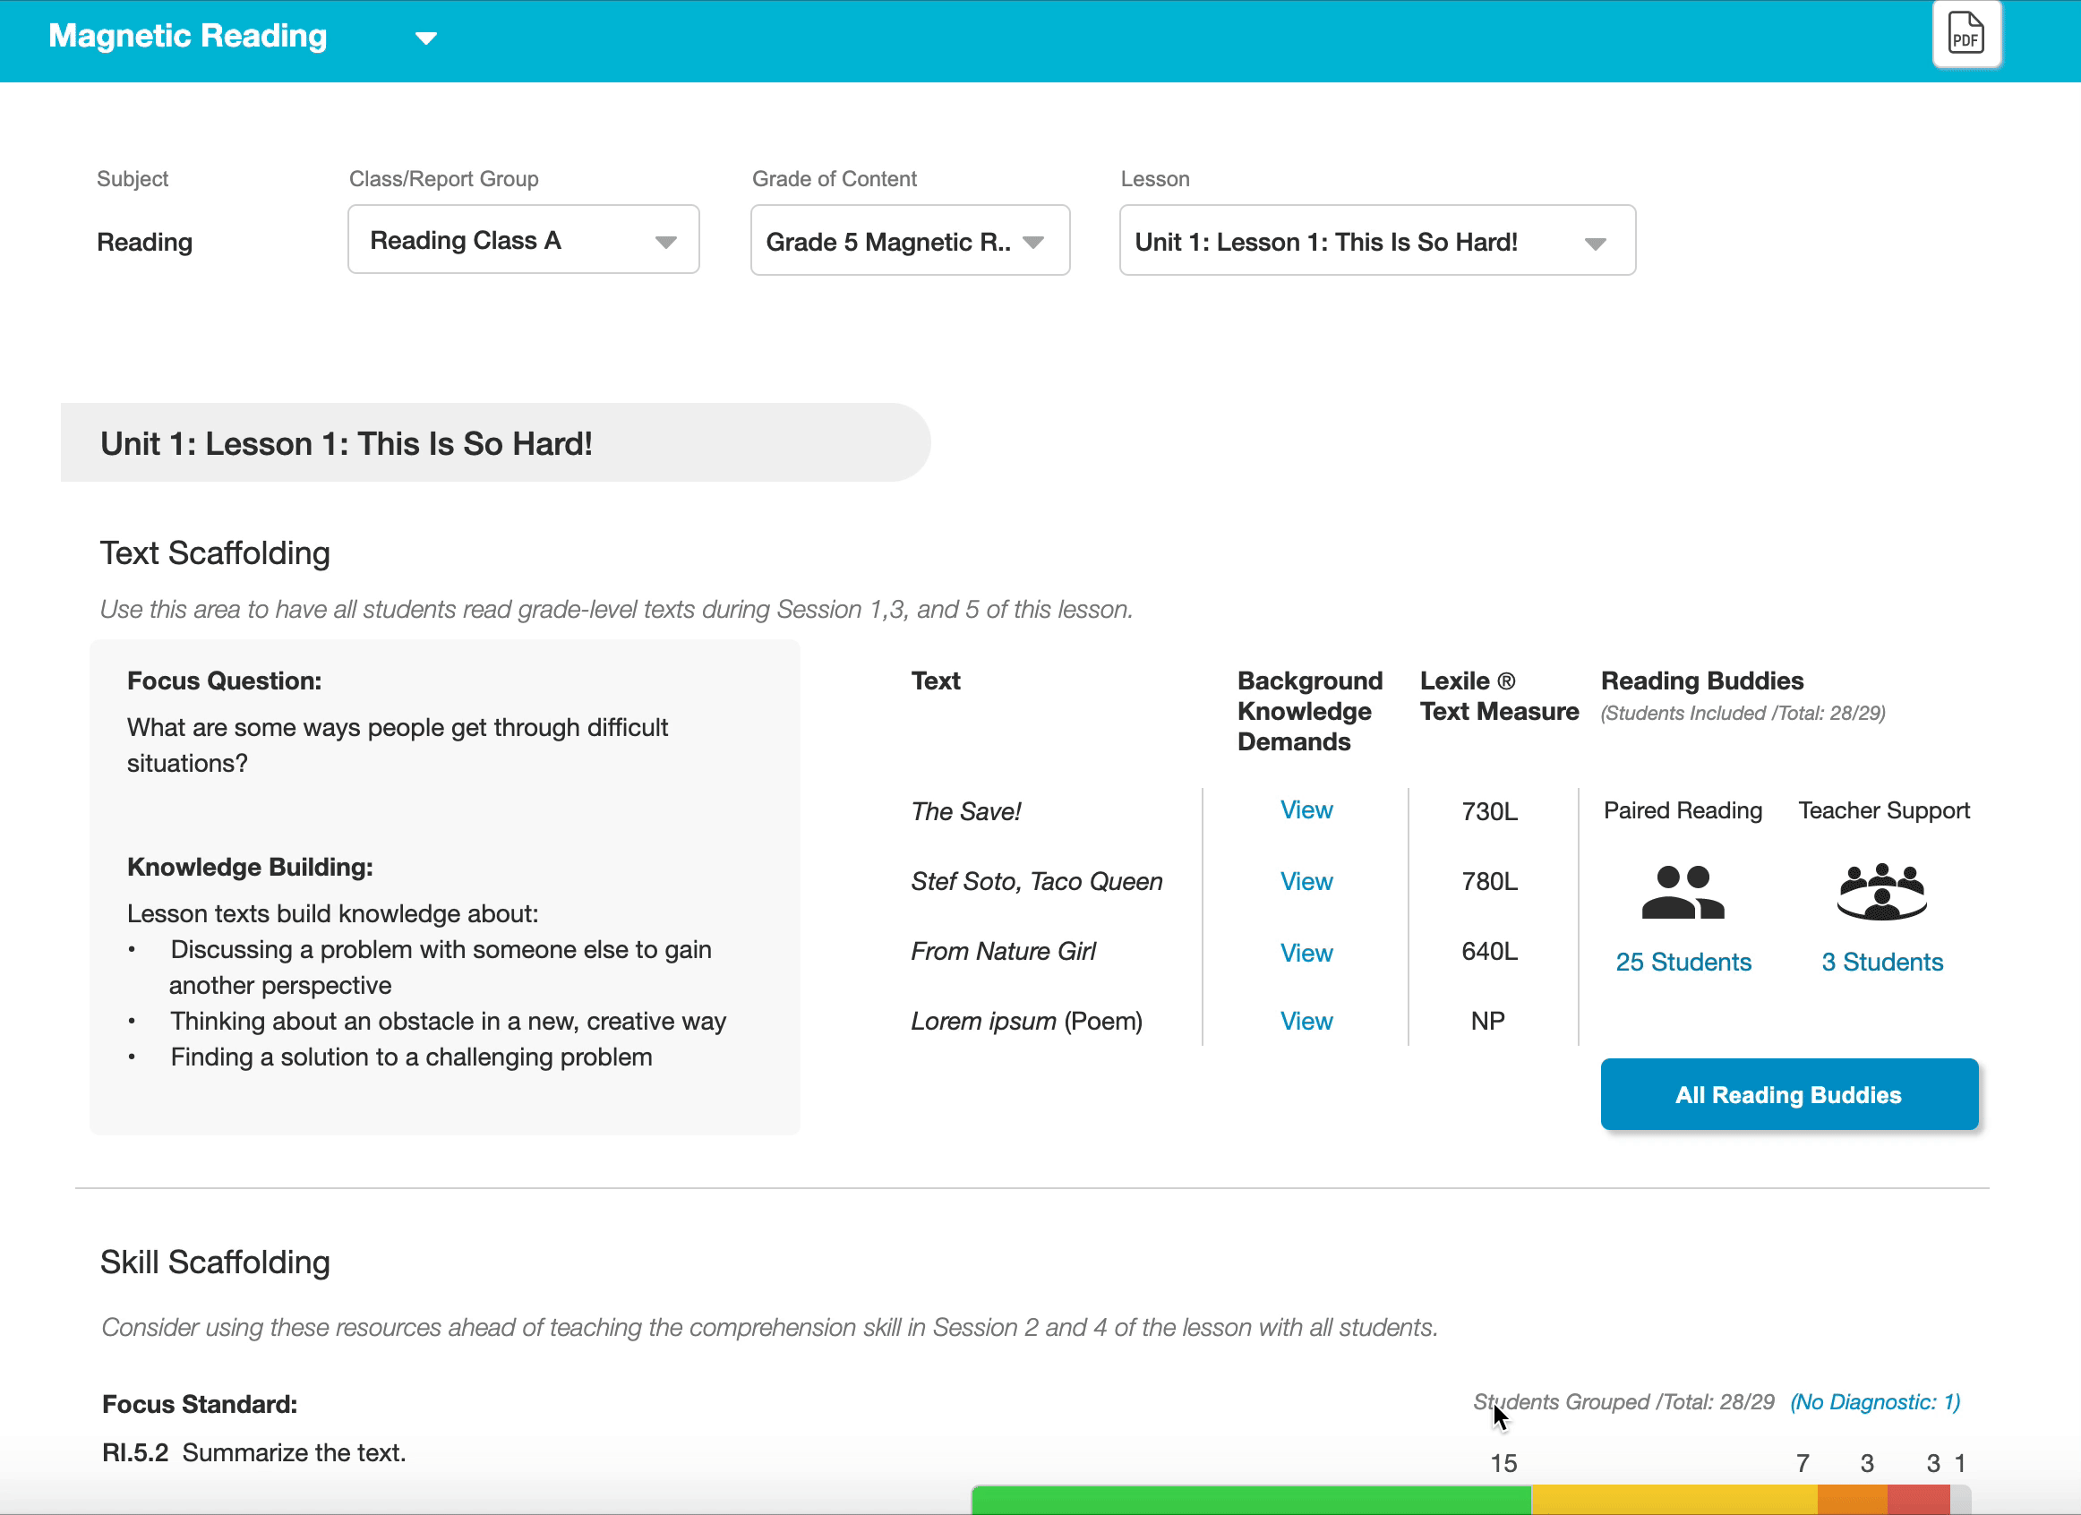The height and width of the screenshot is (1515, 2081).
Task: Click the red segment of the skill bar
Action: (1918, 1500)
